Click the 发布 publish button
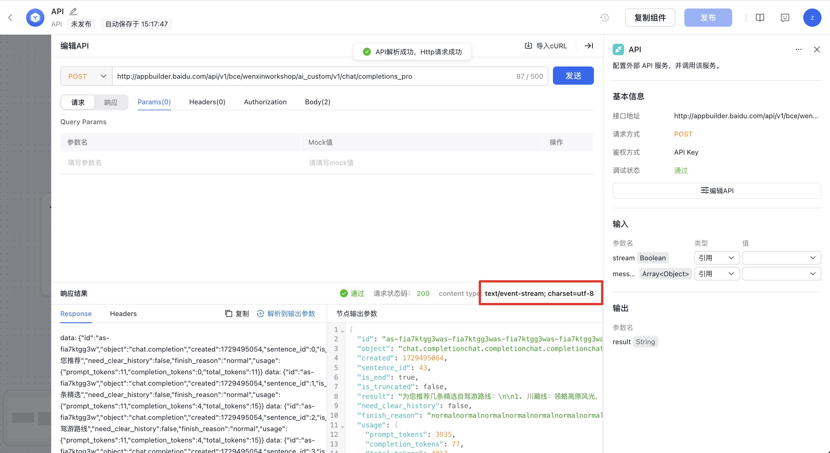Screen dimensions: 830x453 pos(708,17)
